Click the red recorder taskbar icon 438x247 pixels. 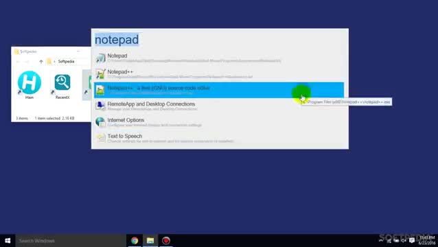(x=166, y=241)
